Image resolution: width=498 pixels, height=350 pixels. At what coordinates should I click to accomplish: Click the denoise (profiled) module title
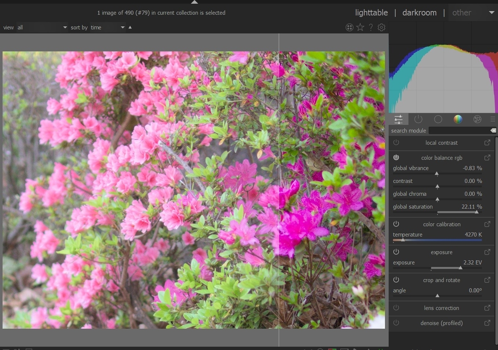[442, 323]
